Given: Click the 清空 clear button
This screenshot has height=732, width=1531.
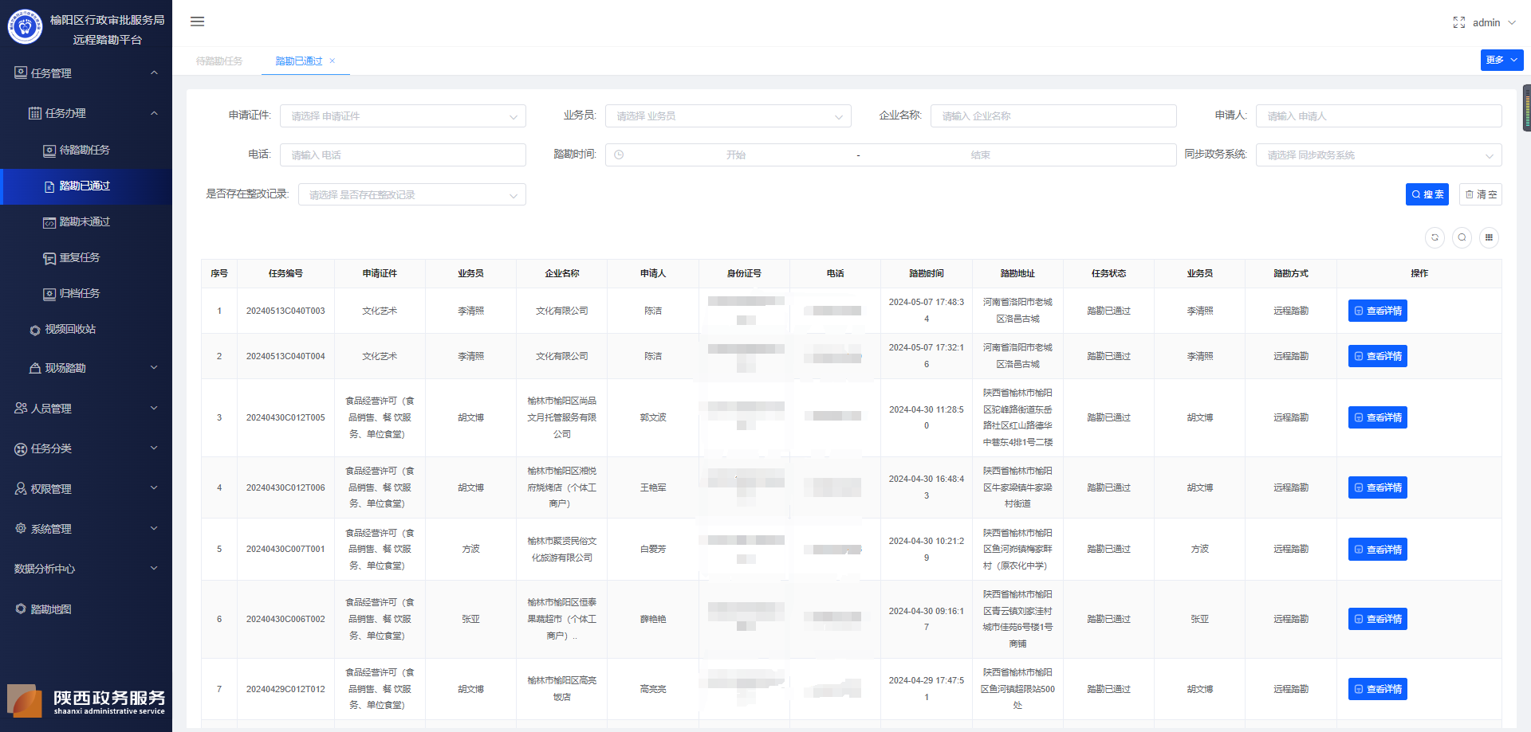Looking at the screenshot, I should (x=1481, y=194).
